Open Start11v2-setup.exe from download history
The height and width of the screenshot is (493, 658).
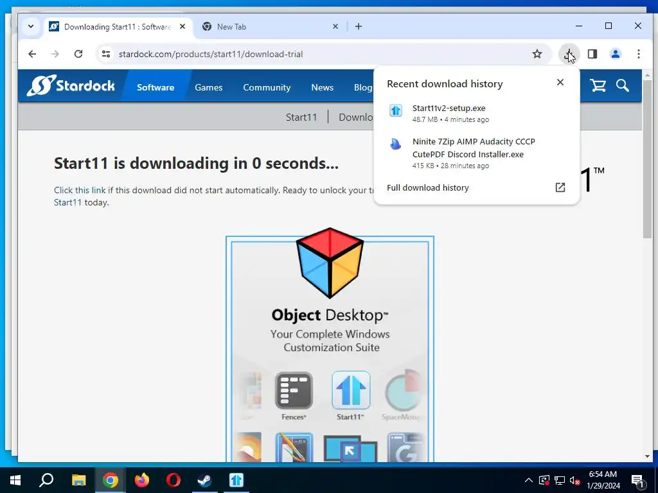click(x=476, y=113)
